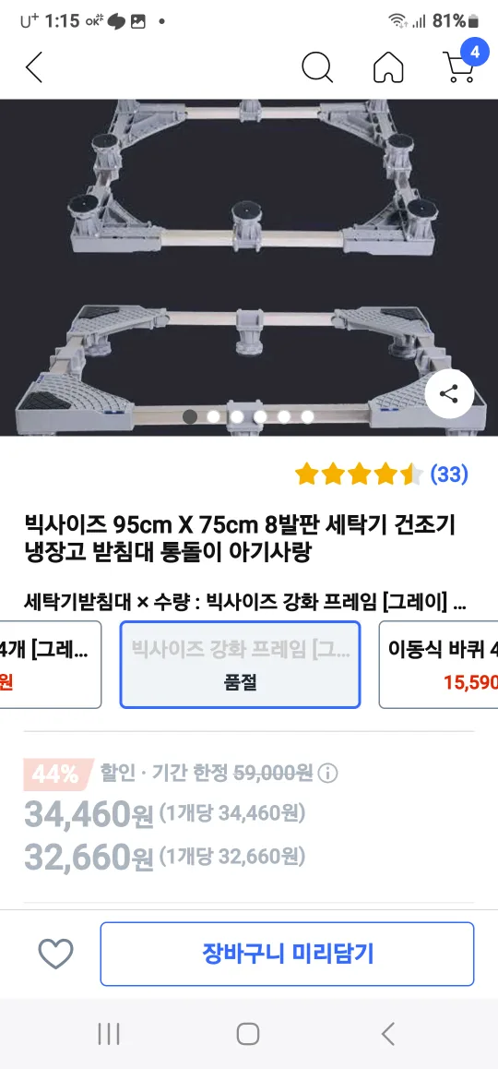Tap the star rating display
498x1069 pixels.
[x=359, y=474]
